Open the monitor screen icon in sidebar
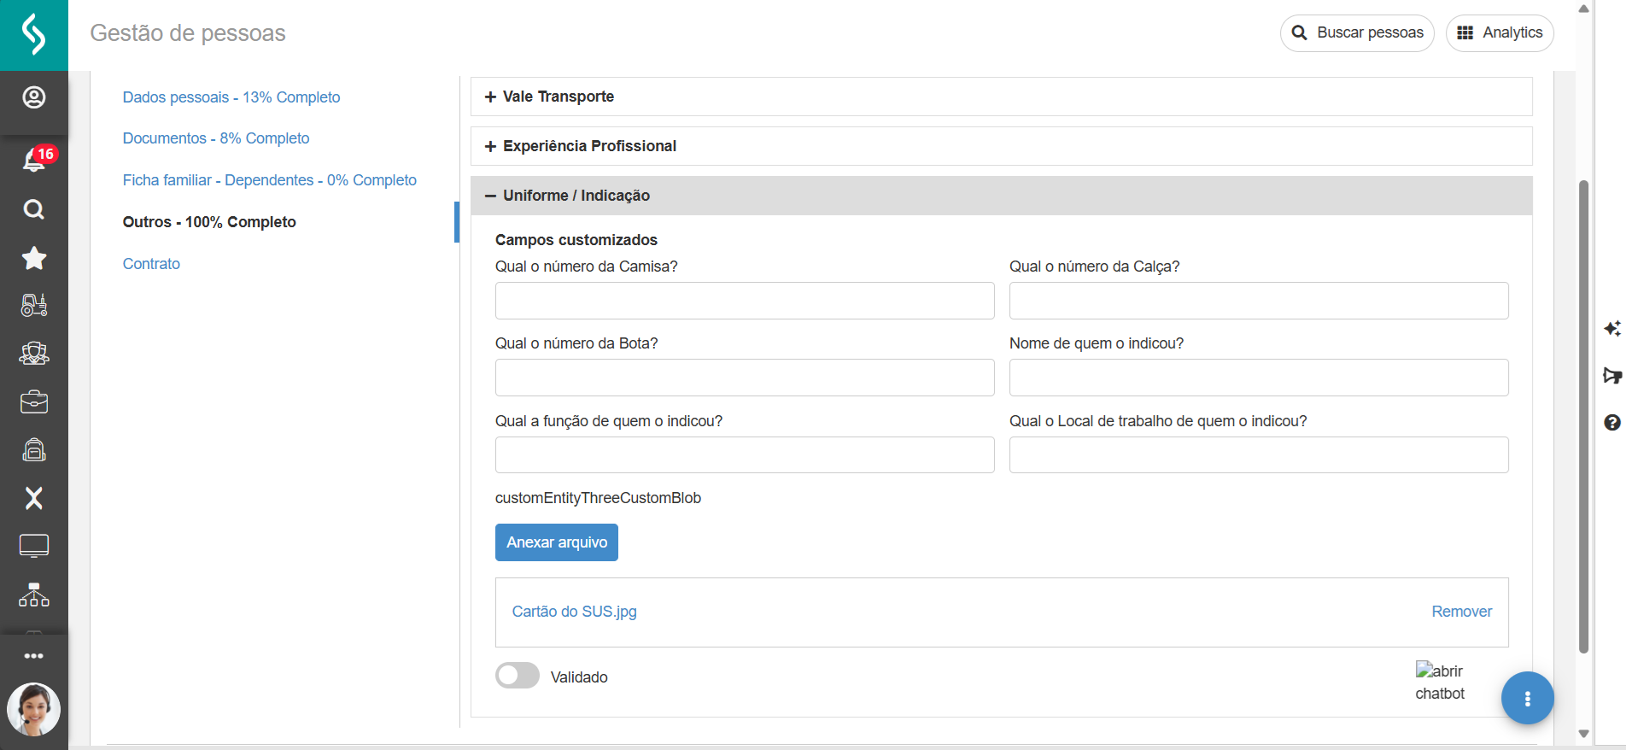The height and width of the screenshot is (750, 1626). (34, 546)
